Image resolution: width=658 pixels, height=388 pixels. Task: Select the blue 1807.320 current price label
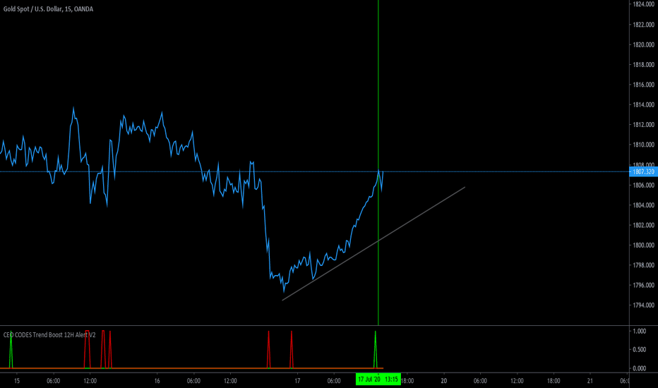coord(643,171)
